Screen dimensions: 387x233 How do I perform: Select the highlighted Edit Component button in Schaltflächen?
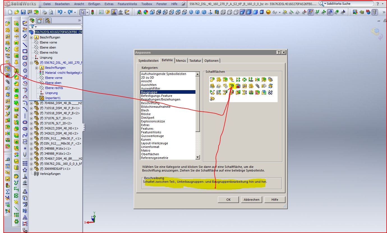(232, 86)
